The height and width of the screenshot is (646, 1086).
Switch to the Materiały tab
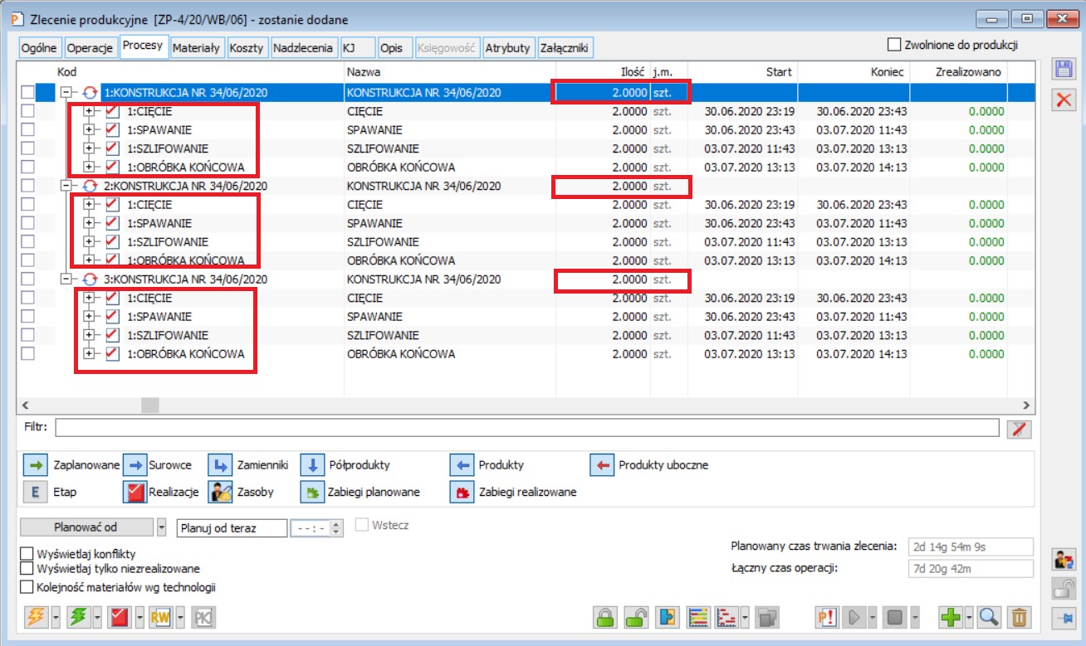196,48
